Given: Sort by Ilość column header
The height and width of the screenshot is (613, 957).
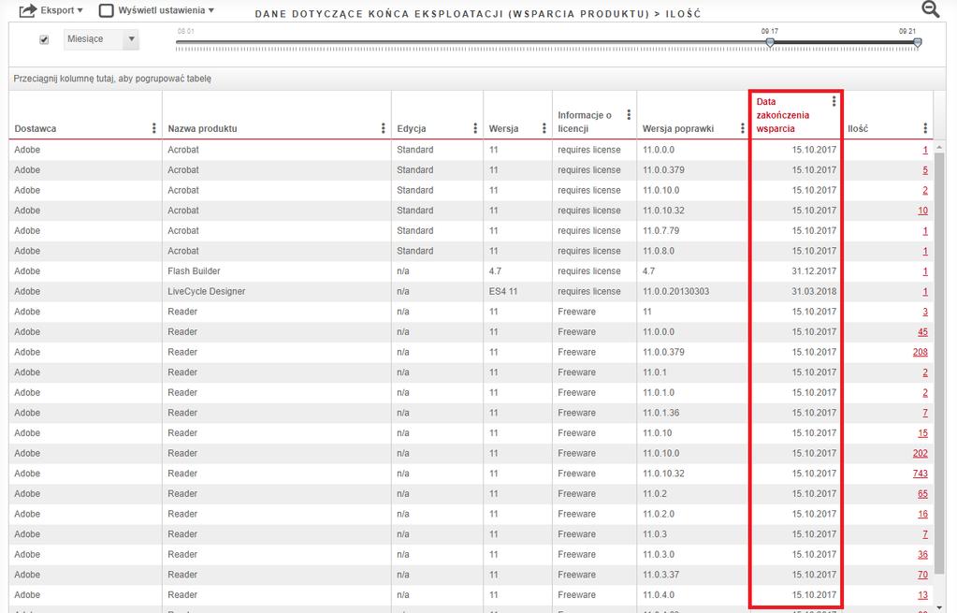Looking at the screenshot, I should coord(858,129).
